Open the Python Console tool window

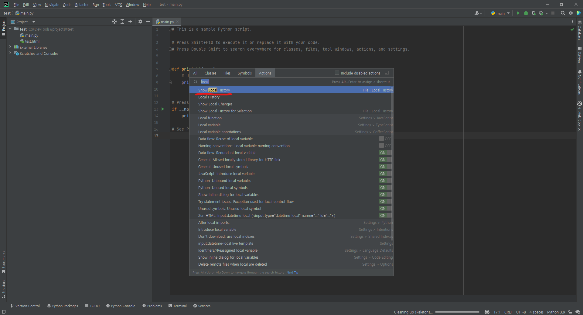pos(121,306)
